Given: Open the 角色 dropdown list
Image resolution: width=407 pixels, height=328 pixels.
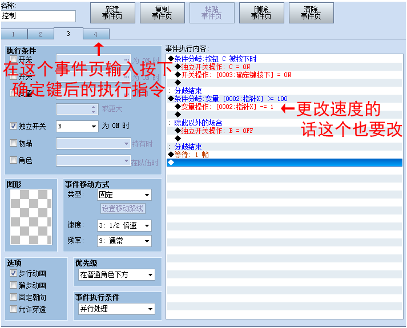Looking at the screenshot, I should click(93, 160).
